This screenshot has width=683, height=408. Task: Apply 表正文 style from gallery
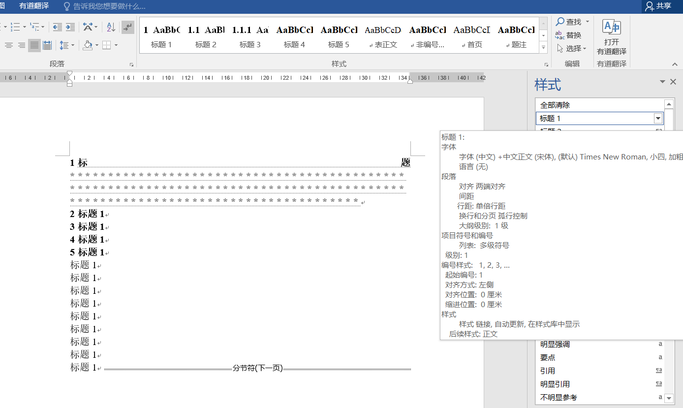click(x=383, y=36)
